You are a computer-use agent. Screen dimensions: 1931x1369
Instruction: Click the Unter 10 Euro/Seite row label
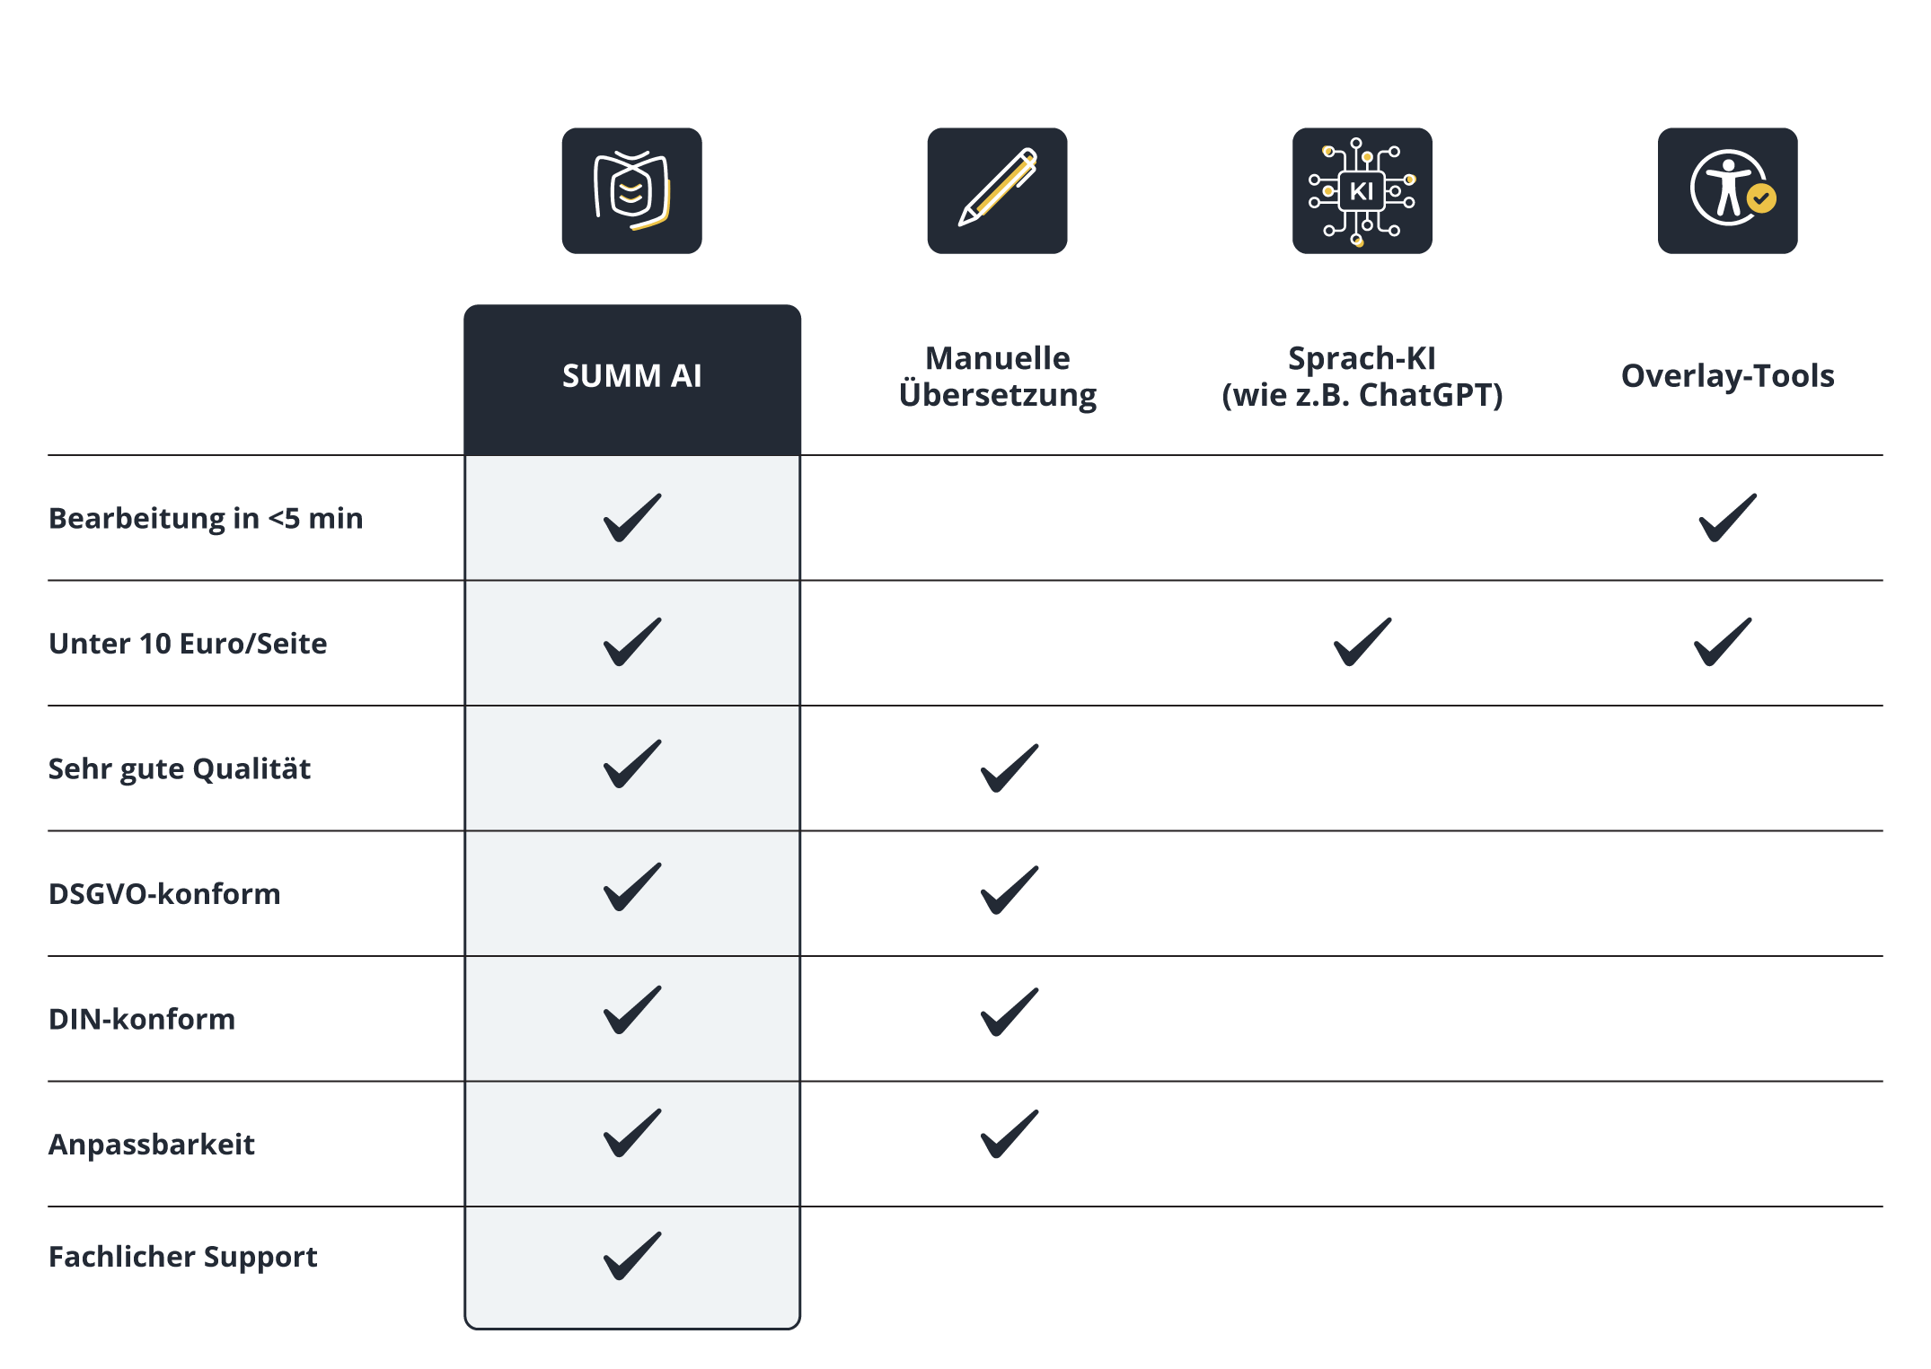point(188,643)
